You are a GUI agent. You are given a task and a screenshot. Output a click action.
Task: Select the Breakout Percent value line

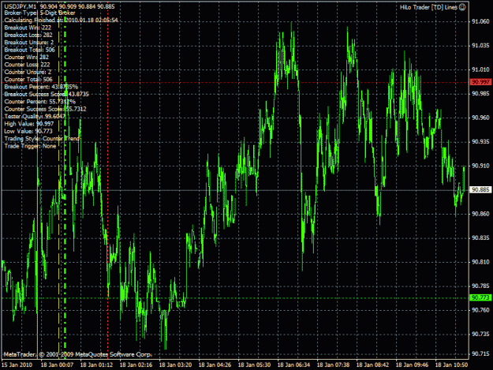[x=41, y=87]
